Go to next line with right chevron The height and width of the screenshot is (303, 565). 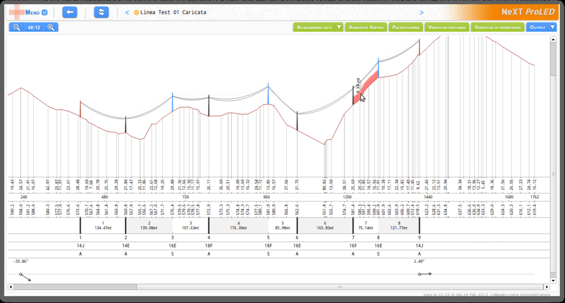coord(421,12)
